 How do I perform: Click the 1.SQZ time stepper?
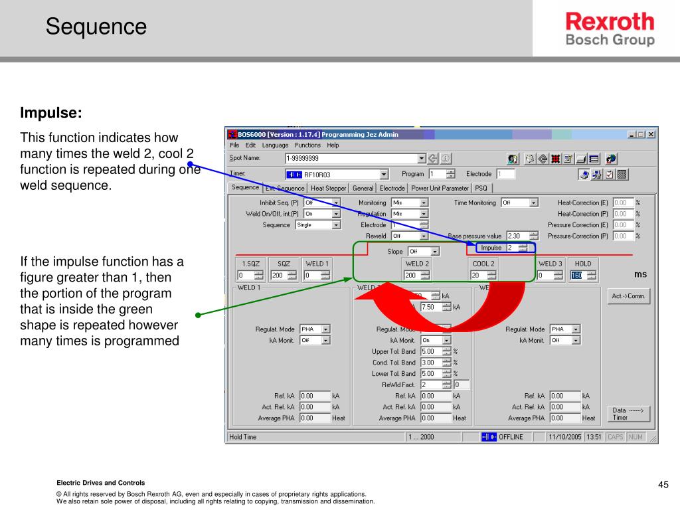[259, 276]
